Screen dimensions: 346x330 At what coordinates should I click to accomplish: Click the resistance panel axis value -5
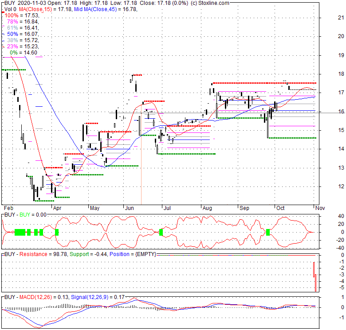(342, 287)
